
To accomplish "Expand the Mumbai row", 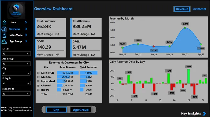I will point(38,77).
